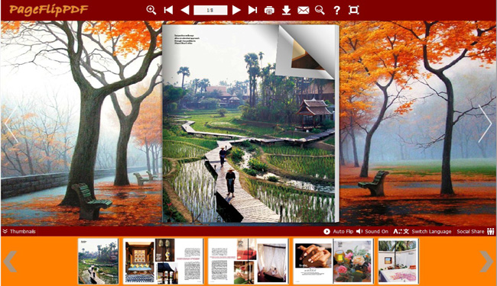Jump to the first page

point(168,10)
